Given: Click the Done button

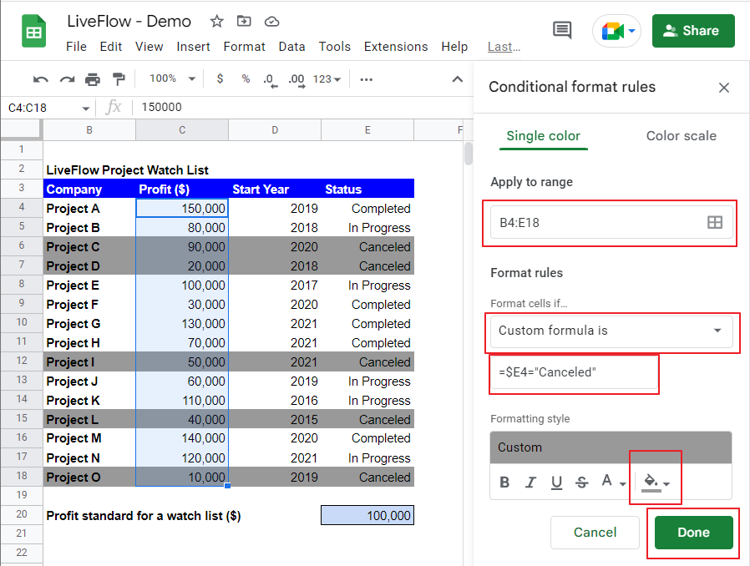Looking at the screenshot, I should pos(693,533).
